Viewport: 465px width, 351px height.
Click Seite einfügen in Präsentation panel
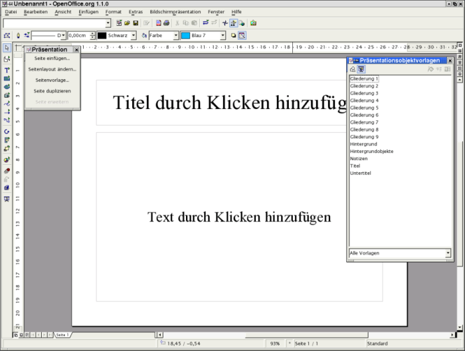point(52,58)
